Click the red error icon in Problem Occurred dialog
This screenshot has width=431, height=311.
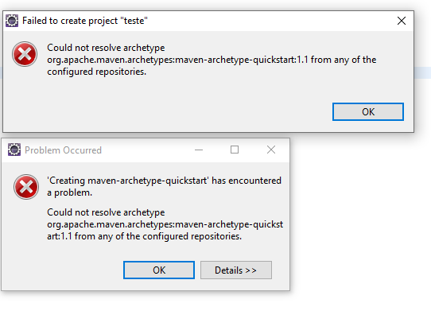coord(26,187)
